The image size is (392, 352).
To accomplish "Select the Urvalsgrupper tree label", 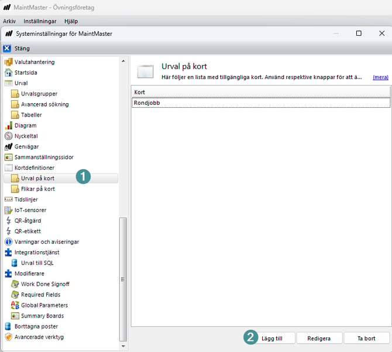I will (39, 94).
